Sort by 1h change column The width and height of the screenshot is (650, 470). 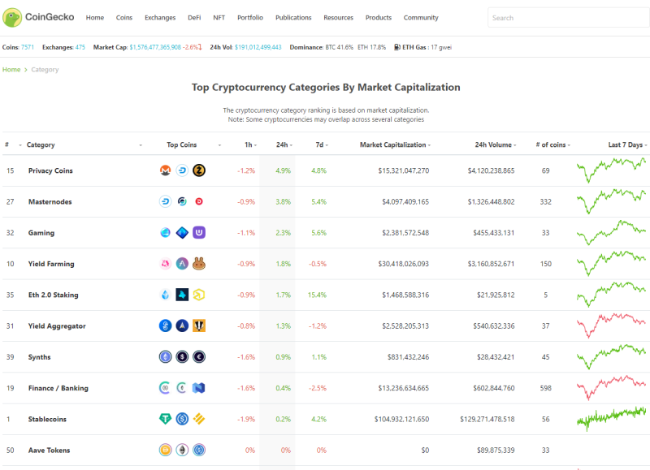[249, 144]
